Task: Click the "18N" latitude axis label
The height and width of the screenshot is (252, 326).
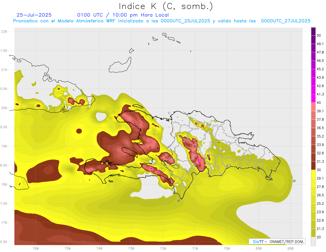Action: click(4, 184)
